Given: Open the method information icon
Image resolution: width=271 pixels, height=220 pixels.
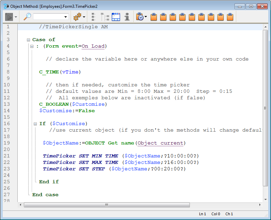Looking at the screenshot, I should coord(127,17).
